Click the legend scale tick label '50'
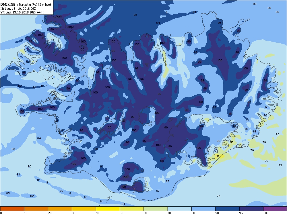Image resolution: width=287 pixels, height=215 pixels. click(121, 213)
